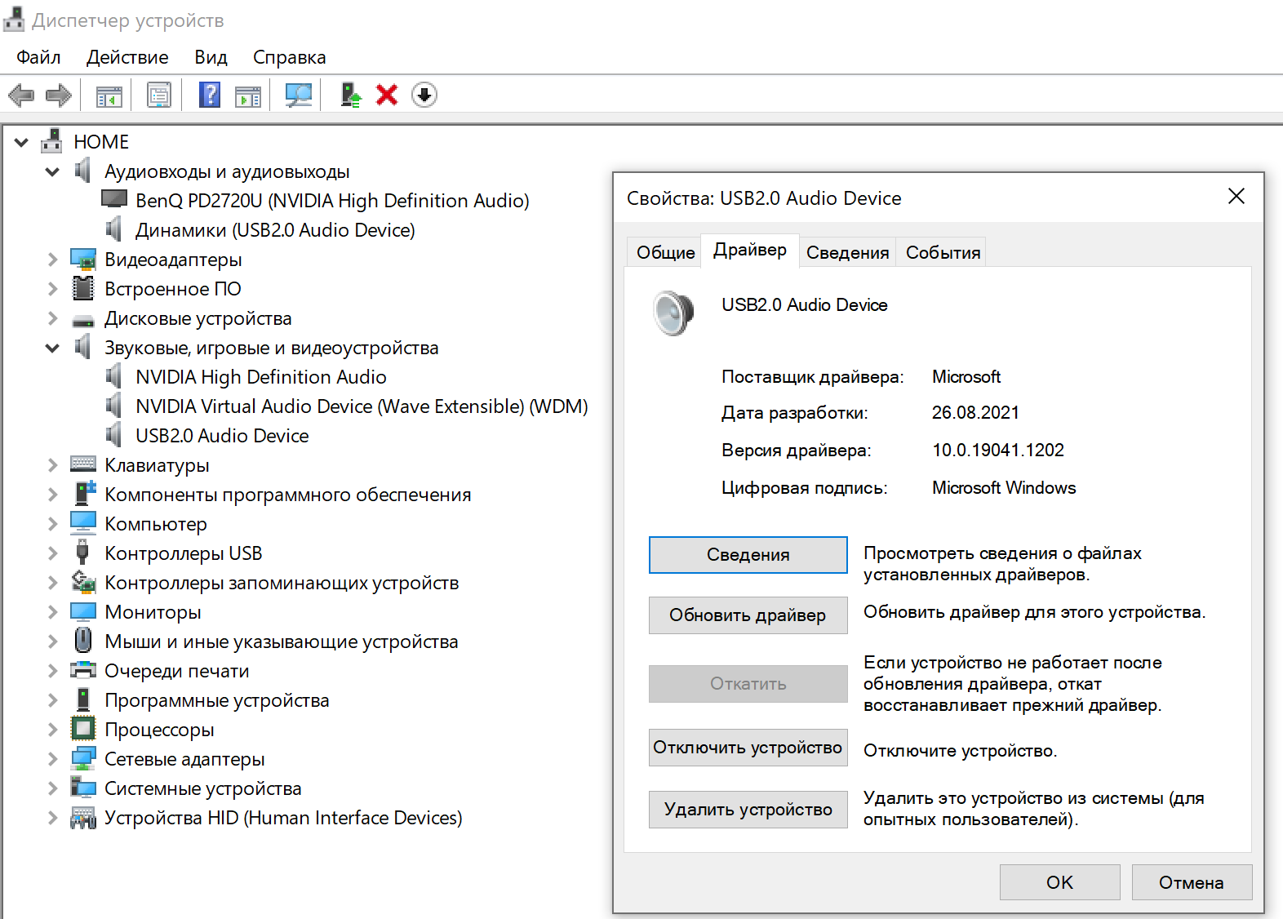The image size is (1283, 919).
Task: Select Динамики (USB2.0 Audio Device) entry
Action: click(275, 230)
